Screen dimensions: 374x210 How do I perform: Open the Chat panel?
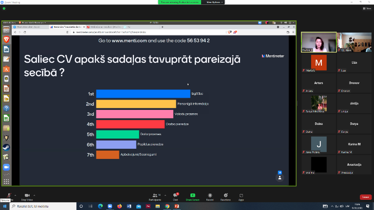pyautogui.click(x=175, y=195)
